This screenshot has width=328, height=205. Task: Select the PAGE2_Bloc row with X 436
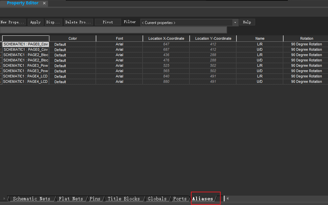tap(26, 55)
